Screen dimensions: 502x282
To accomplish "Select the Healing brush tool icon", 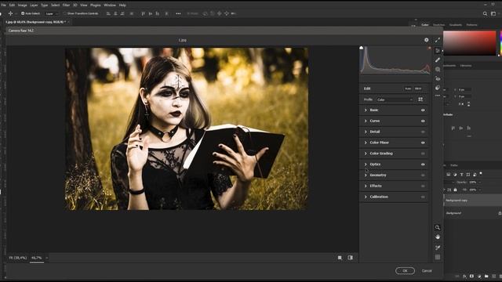I will tap(438, 60).
